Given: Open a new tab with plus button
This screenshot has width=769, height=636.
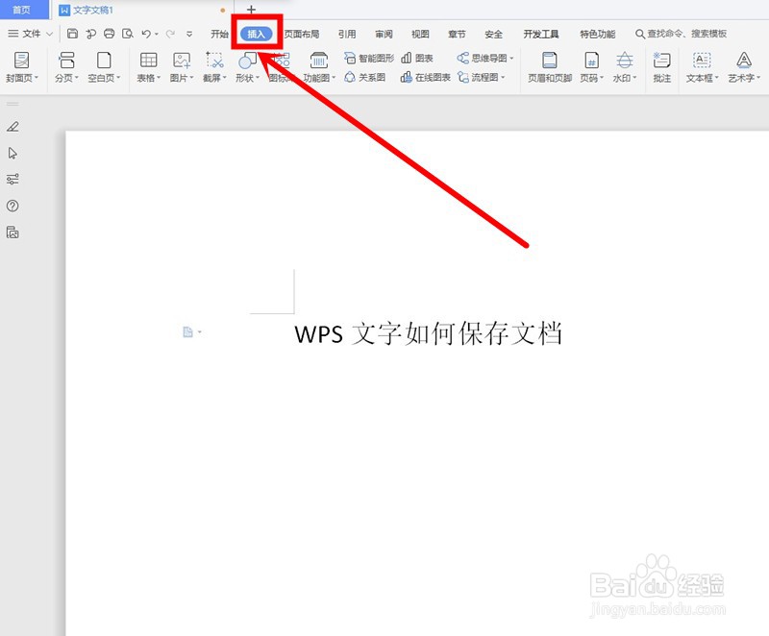Looking at the screenshot, I should click(x=251, y=10).
